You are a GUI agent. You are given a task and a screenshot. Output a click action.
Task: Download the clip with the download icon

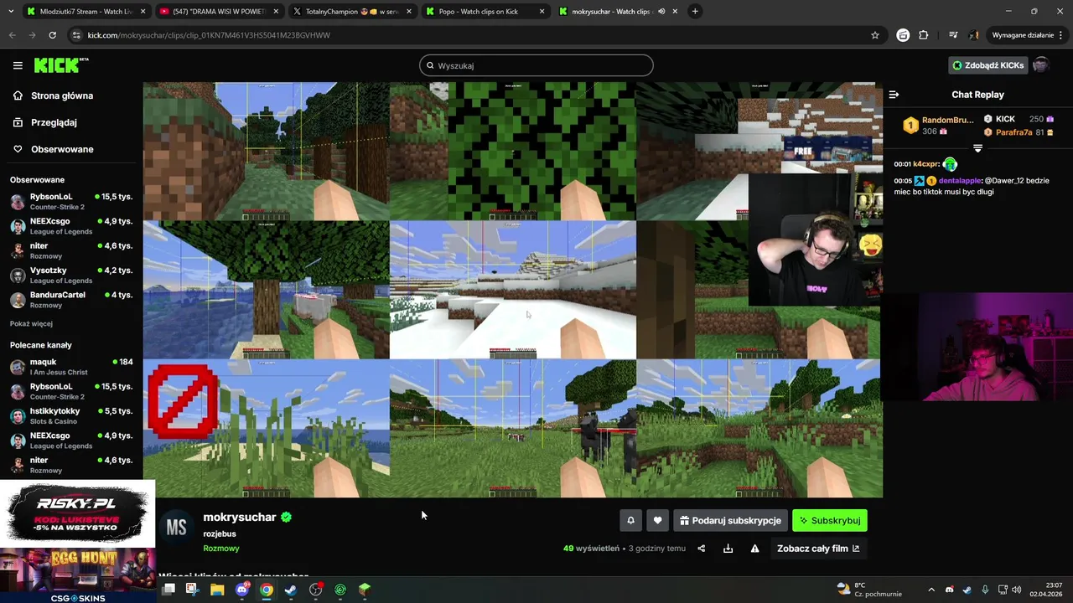click(x=728, y=549)
